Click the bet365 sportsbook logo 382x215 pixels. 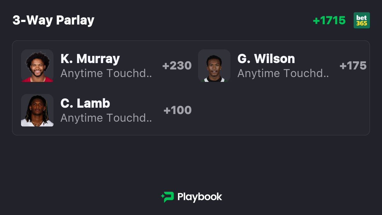[362, 20]
